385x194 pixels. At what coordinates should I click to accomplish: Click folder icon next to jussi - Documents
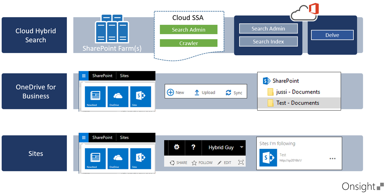(270, 92)
